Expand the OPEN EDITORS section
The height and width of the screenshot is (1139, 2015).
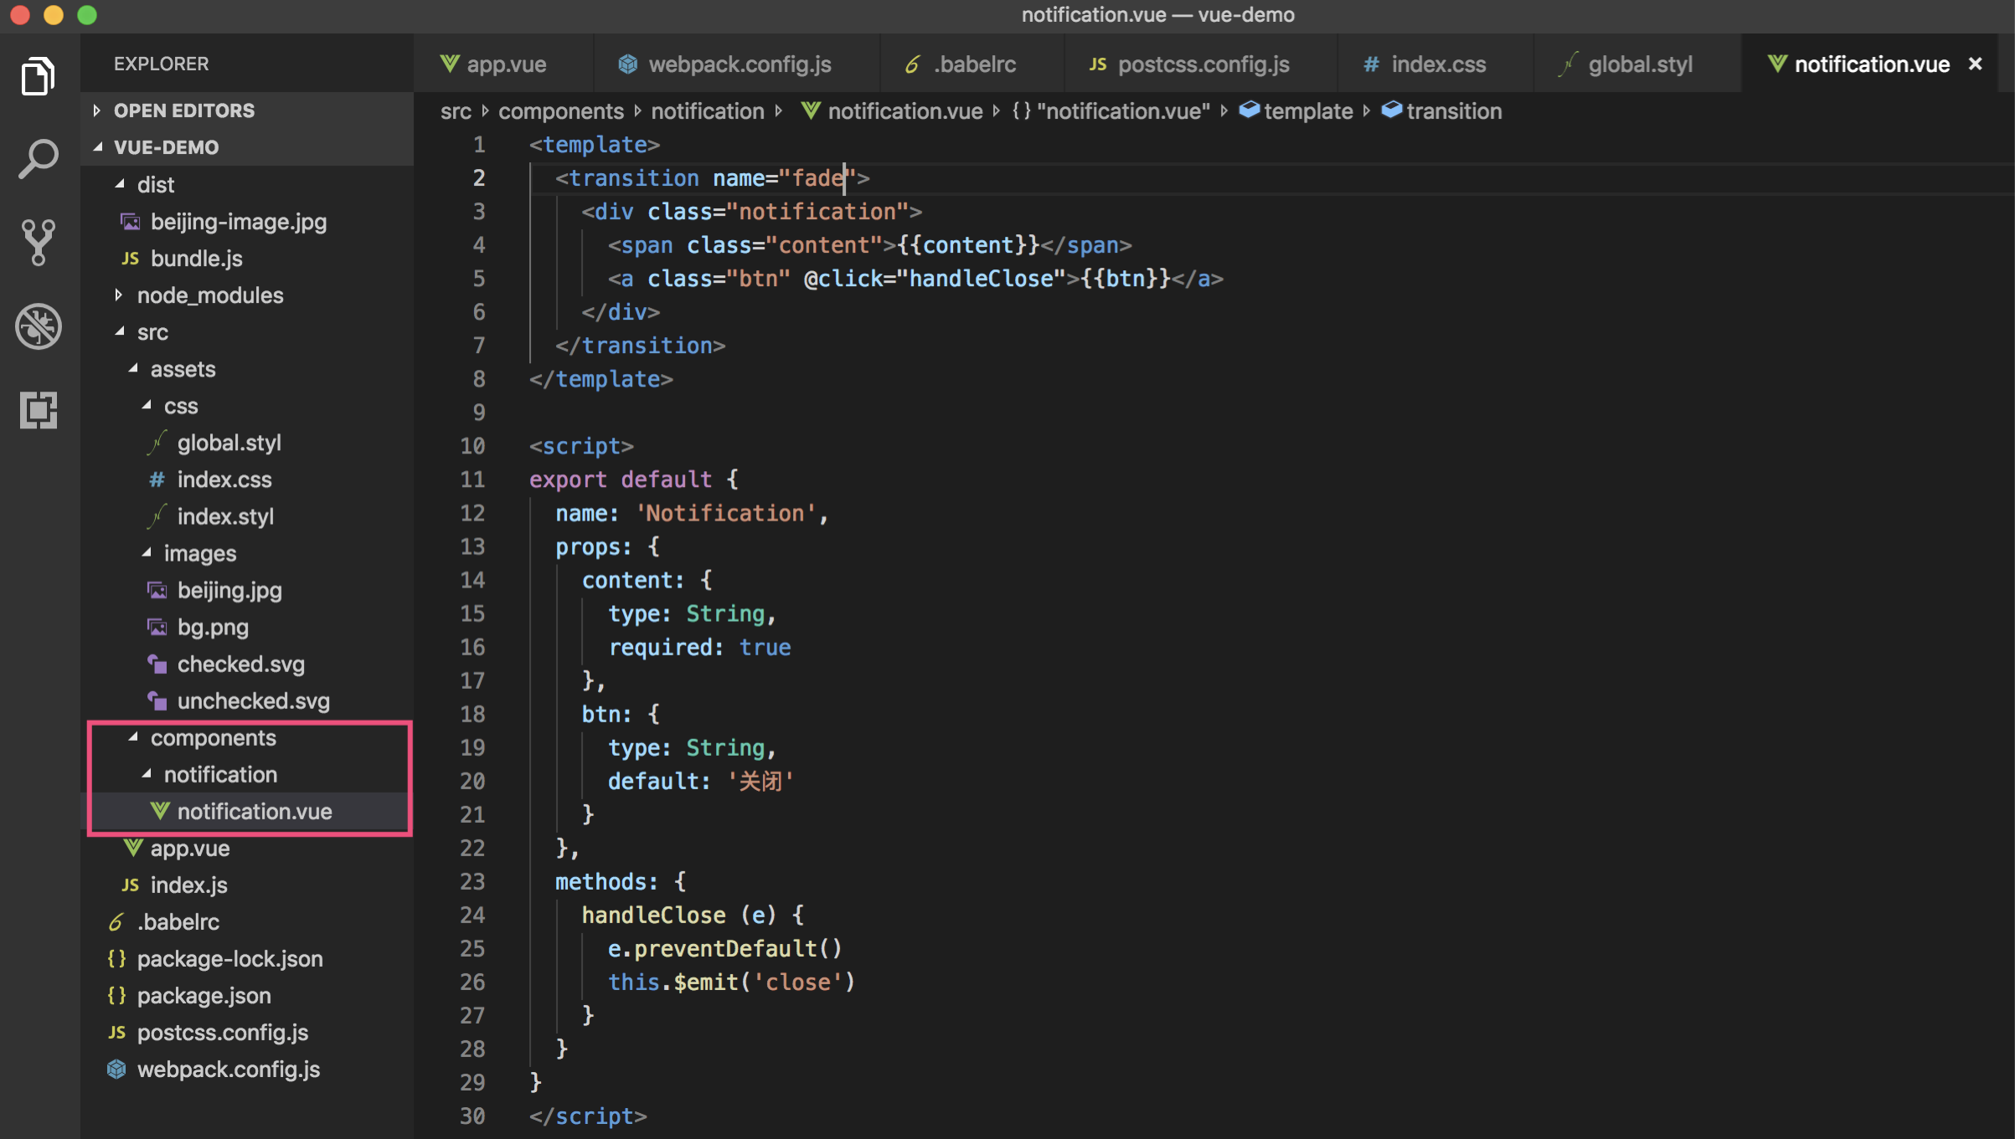pyautogui.click(x=97, y=110)
